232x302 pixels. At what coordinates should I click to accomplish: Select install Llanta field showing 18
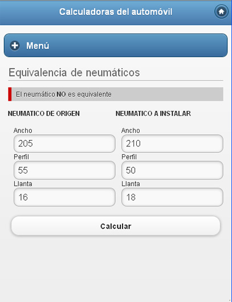coord(172,197)
